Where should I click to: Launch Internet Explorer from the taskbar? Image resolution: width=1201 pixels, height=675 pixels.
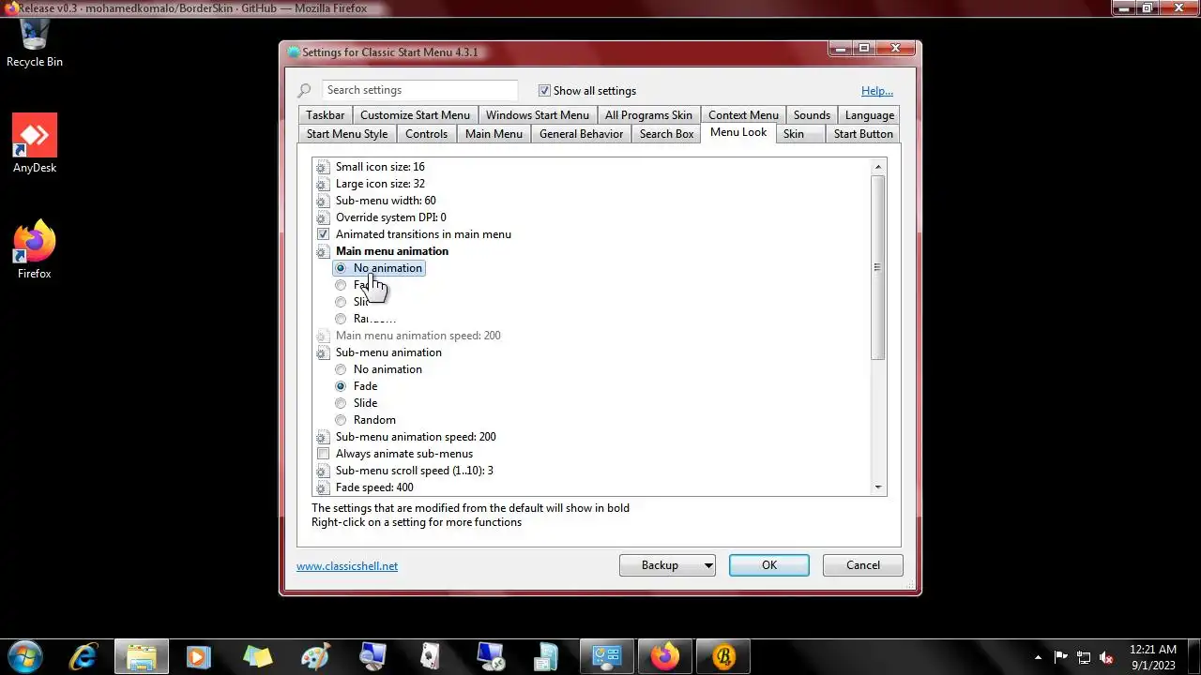click(84, 656)
